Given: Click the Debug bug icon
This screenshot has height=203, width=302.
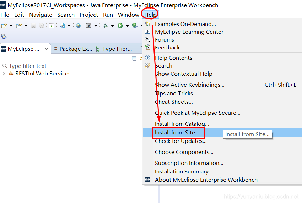Looking at the screenshot, I should pos(106,26).
